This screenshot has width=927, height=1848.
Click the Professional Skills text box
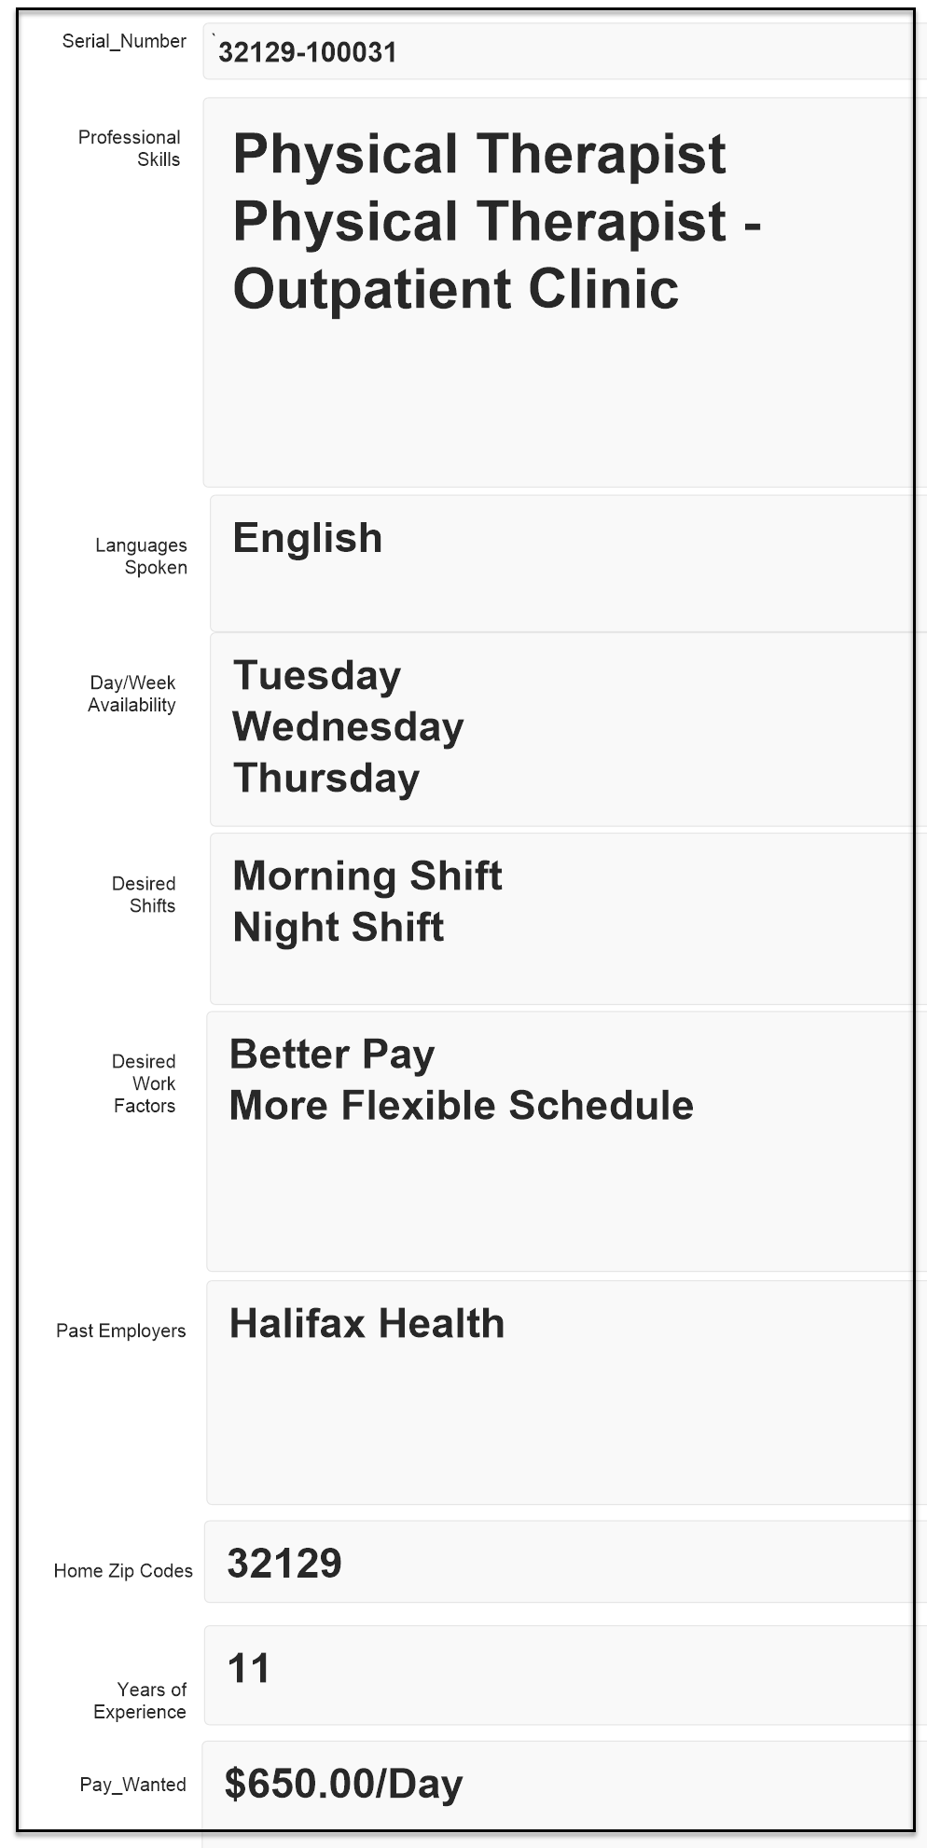pos(558,292)
